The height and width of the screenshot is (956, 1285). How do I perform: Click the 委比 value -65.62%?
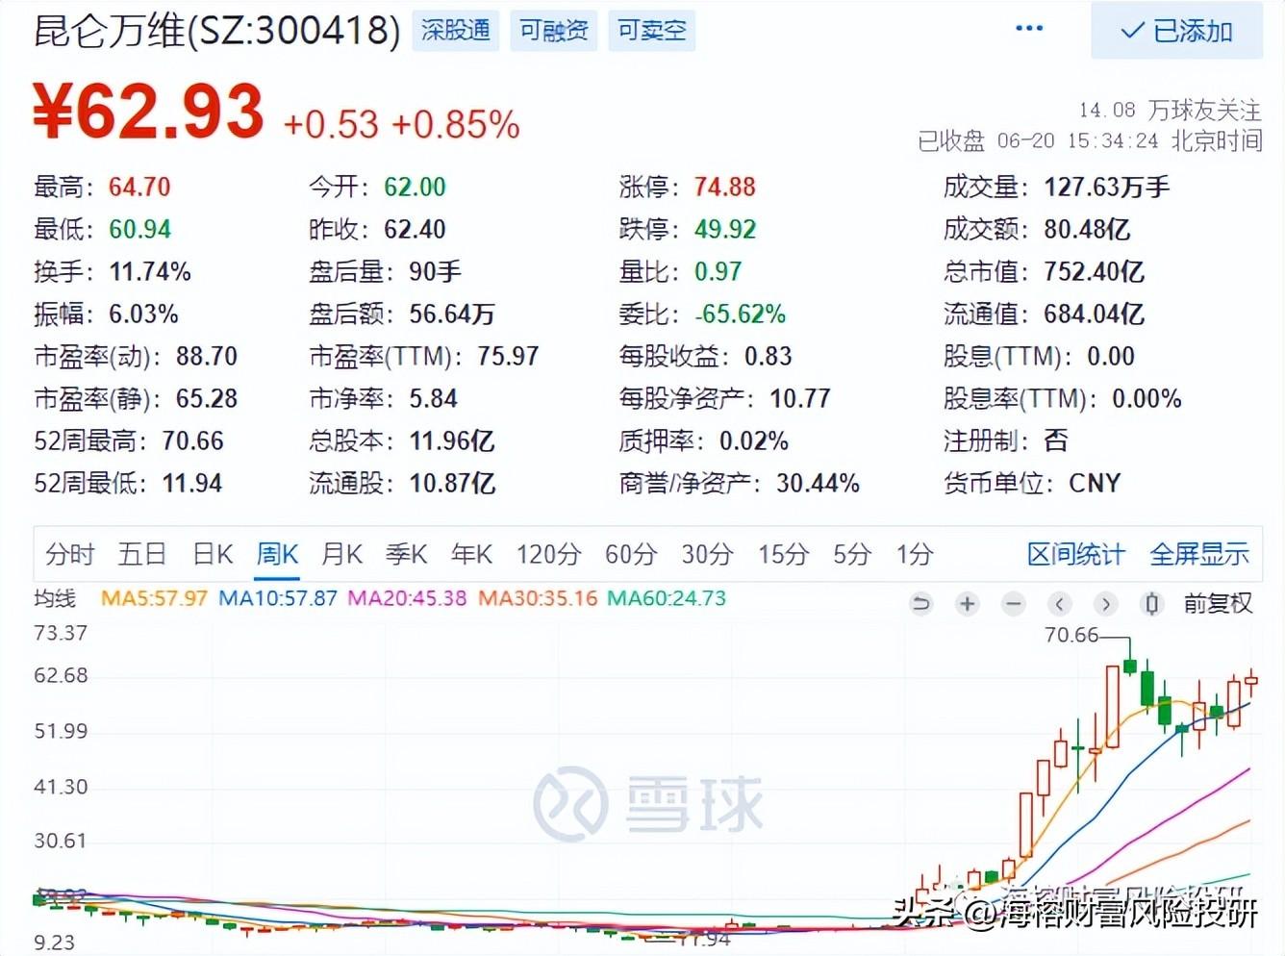[741, 314]
